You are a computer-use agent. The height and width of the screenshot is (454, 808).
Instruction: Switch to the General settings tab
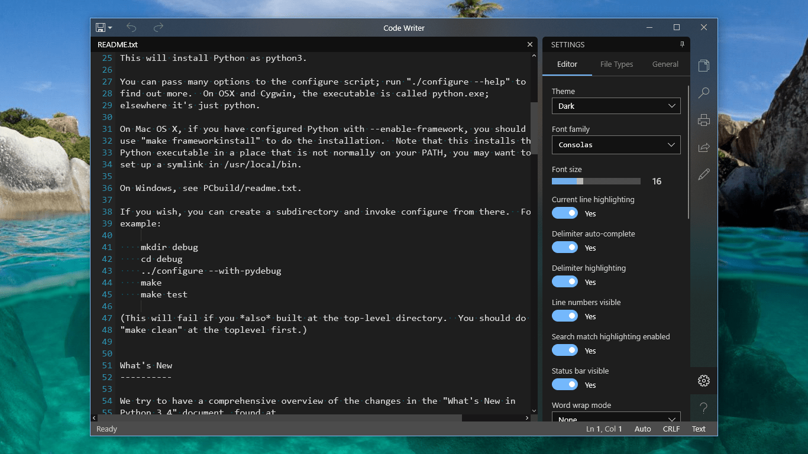pos(665,64)
